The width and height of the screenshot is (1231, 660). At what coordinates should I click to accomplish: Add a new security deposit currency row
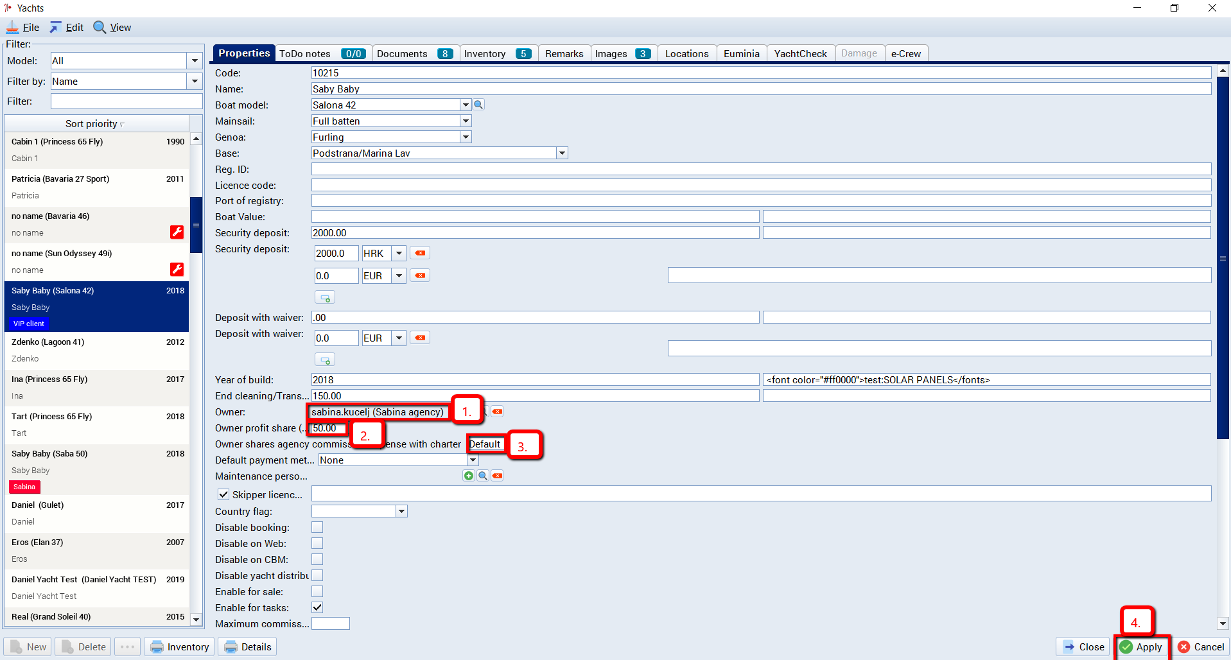coord(325,298)
